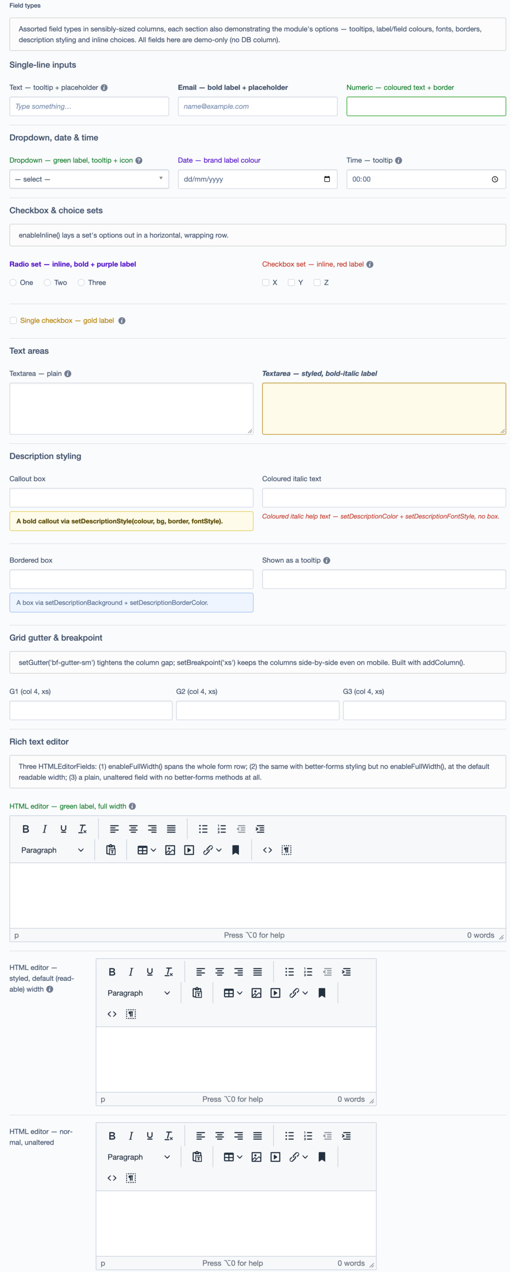Click the Dropdown label question-mark icon
This screenshot has height=1272, width=510.
(x=138, y=160)
